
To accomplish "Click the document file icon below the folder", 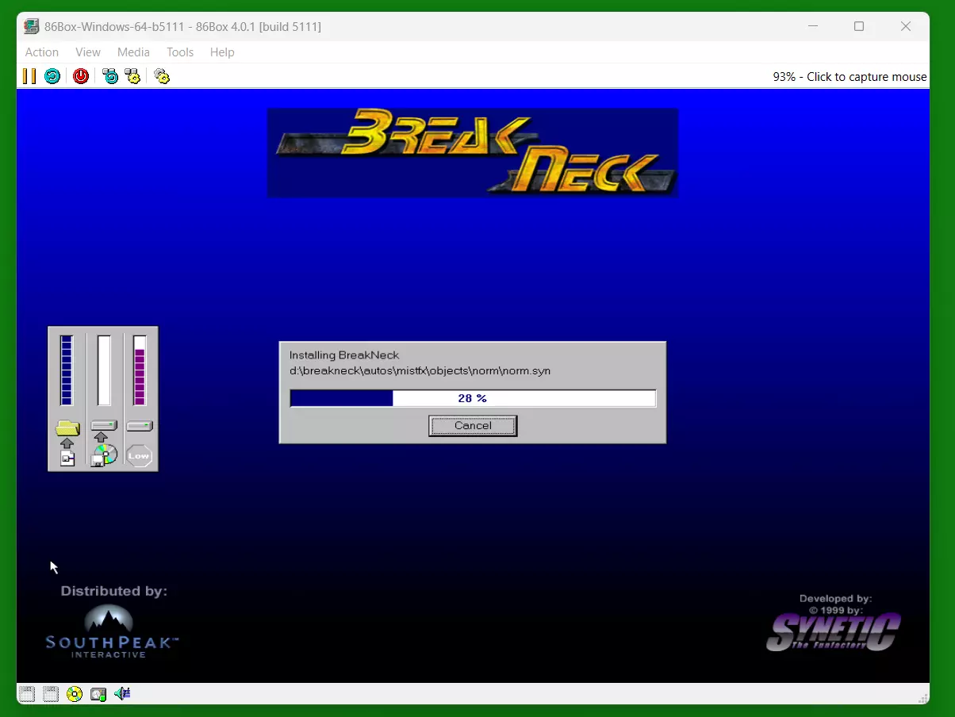I will point(67,459).
